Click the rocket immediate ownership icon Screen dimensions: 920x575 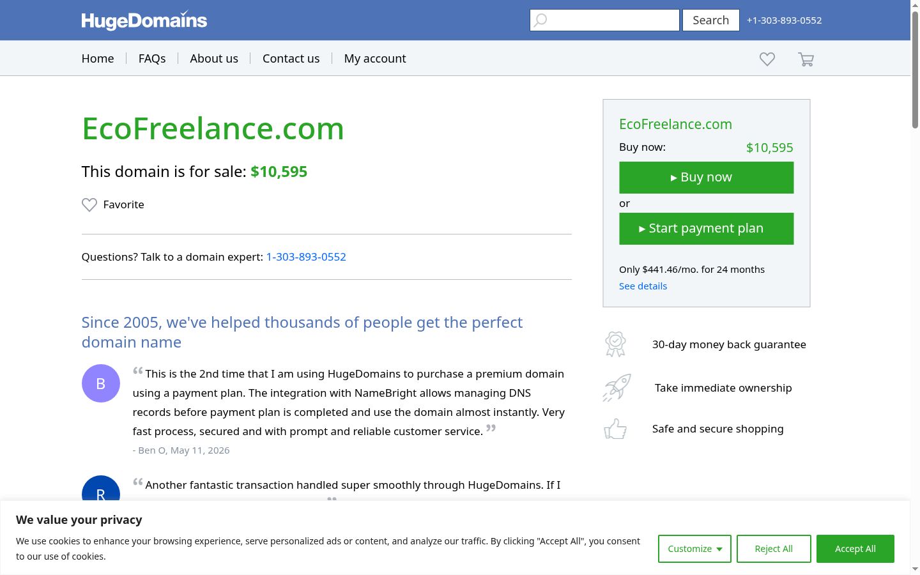[617, 388]
